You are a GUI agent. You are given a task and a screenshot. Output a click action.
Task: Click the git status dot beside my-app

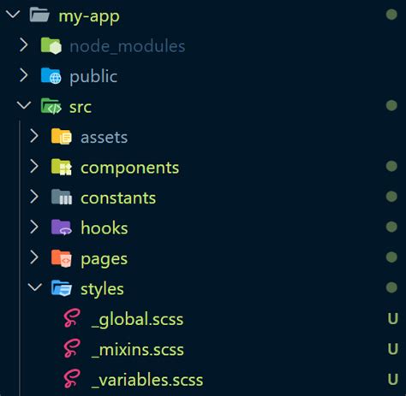click(391, 15)
